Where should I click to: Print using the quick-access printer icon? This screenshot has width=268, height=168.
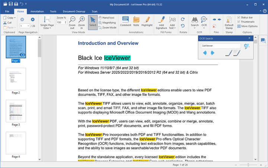(x=16, y=4)
